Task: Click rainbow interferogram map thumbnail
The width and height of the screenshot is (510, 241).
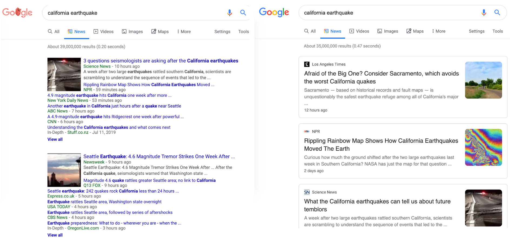Action: [x=484, y=147]
